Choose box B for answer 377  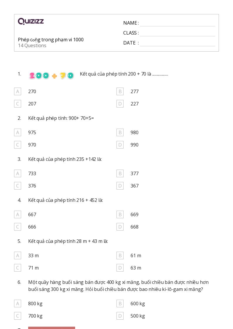click(x=120, y=173)
